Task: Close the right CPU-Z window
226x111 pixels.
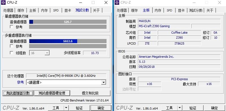Action: [x=220, y=3]
